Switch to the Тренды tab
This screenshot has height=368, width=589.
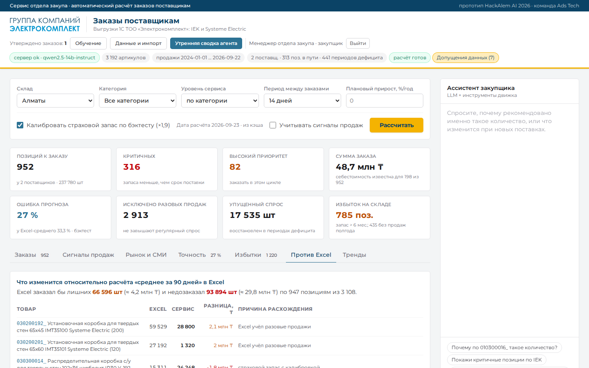[354, 255]
